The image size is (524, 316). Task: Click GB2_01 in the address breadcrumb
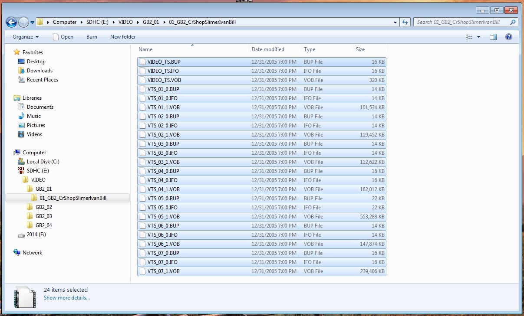151,22
